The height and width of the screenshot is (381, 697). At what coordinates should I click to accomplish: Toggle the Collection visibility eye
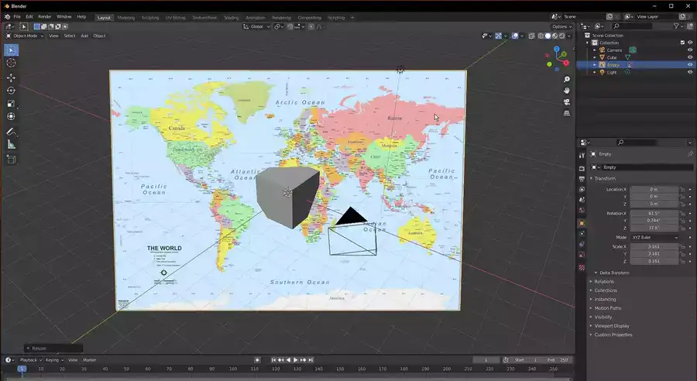click(690, 43)
